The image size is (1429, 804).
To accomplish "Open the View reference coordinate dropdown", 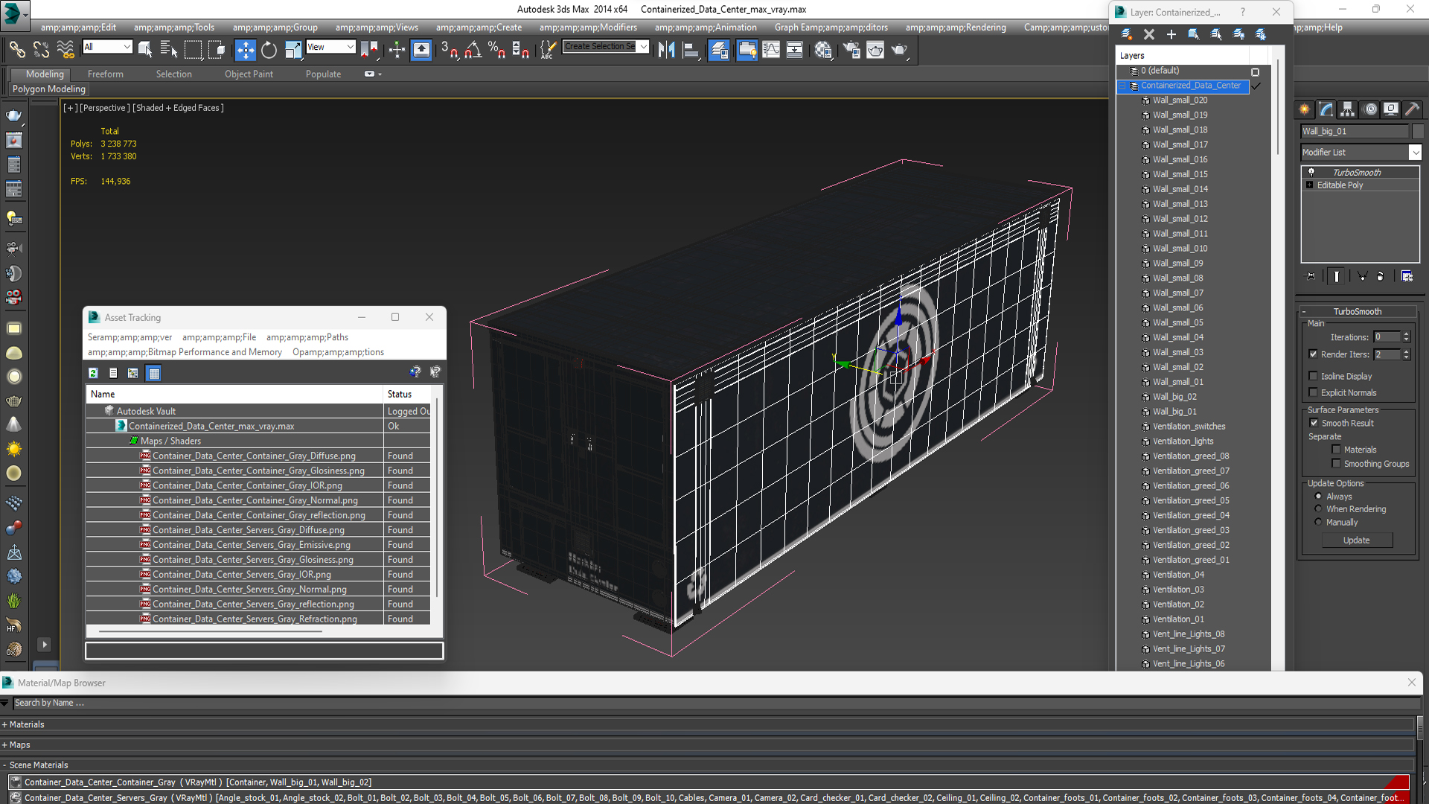I will coord(330,47).
